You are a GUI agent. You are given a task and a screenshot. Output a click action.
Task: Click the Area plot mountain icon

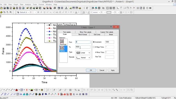click(x=32, y=90)
